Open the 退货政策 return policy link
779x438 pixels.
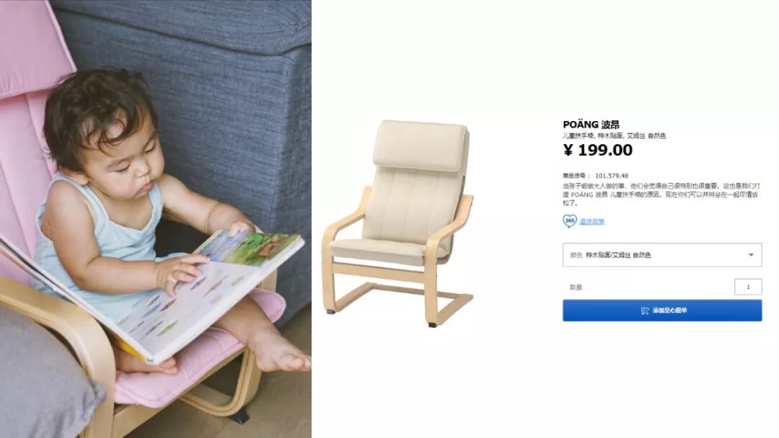pos(591,221)
